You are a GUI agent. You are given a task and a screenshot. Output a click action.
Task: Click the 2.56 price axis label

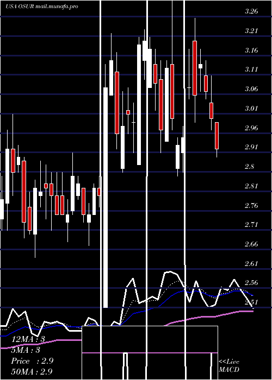coord(251,283)
